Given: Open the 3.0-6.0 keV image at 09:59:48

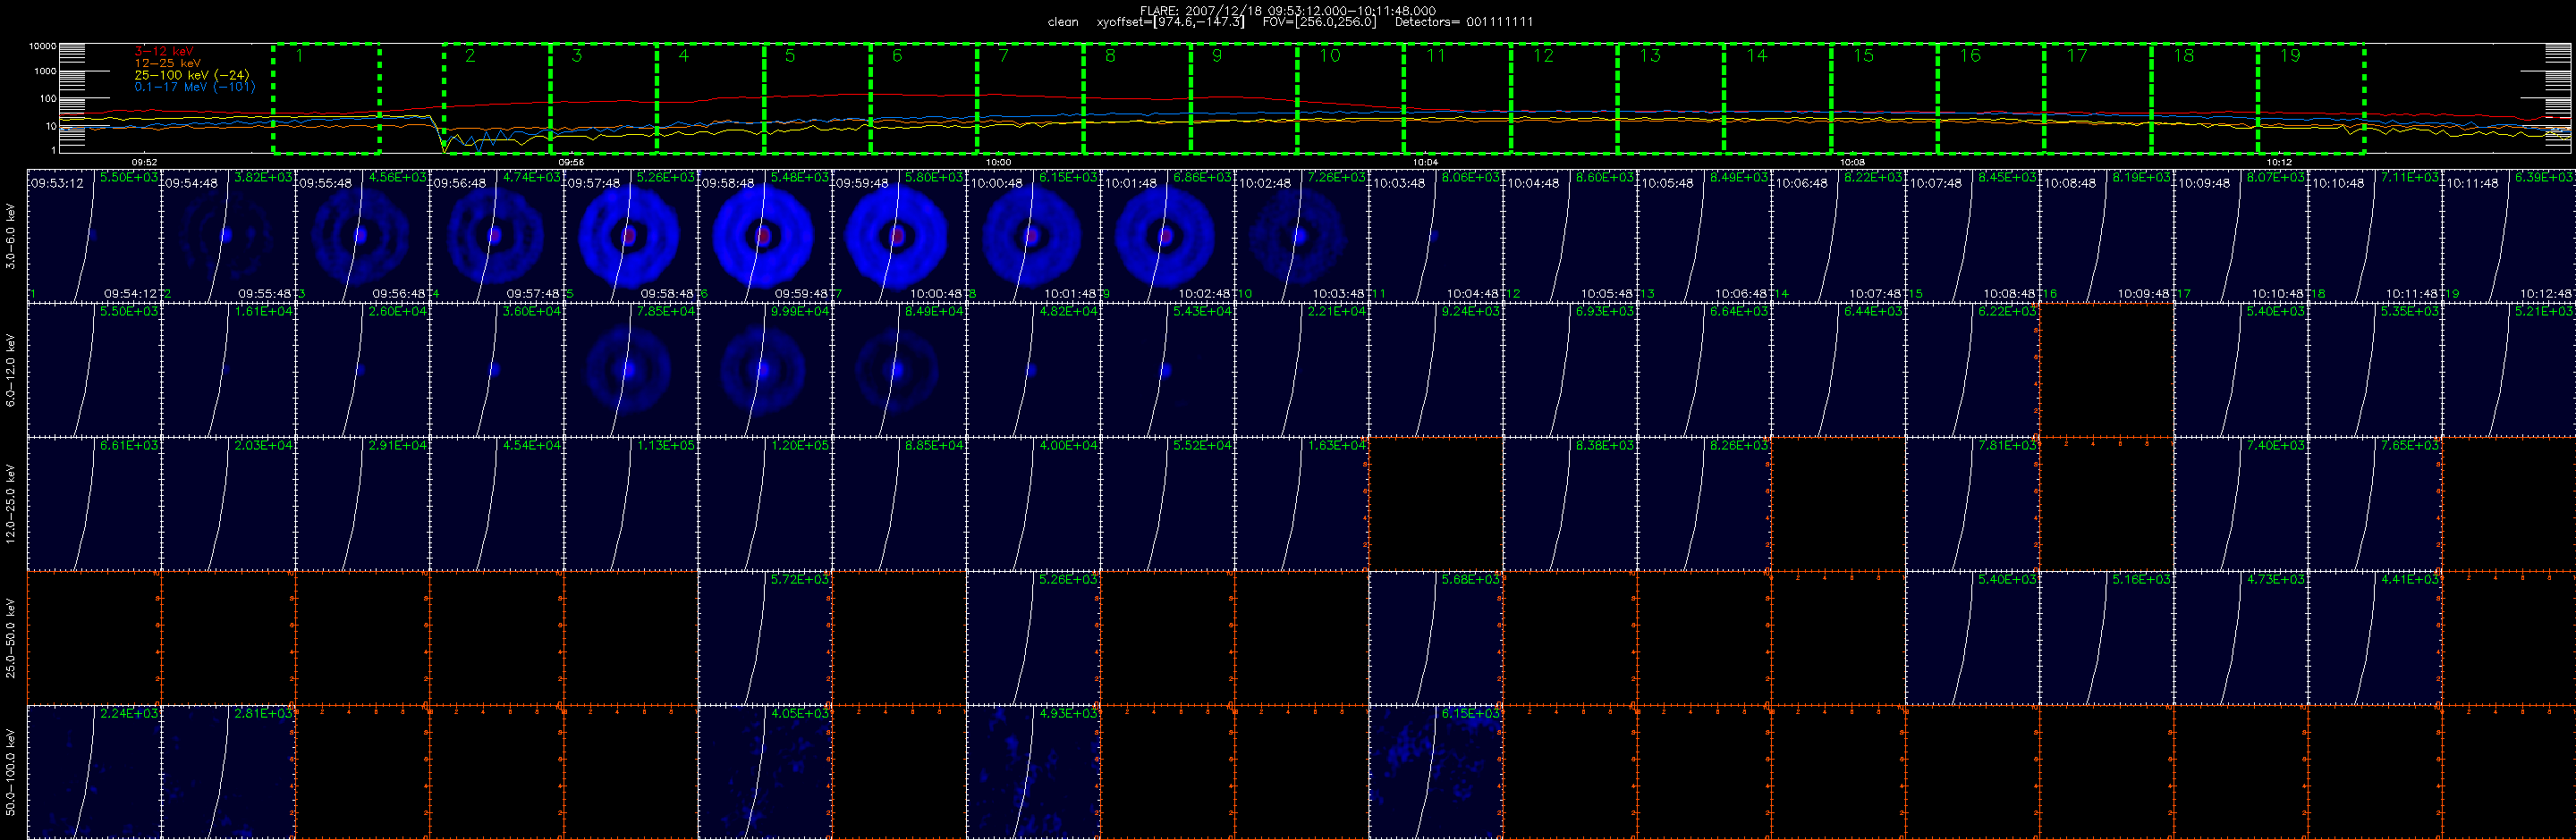Looking at the screenshot, I should click(x=899, y=236).
